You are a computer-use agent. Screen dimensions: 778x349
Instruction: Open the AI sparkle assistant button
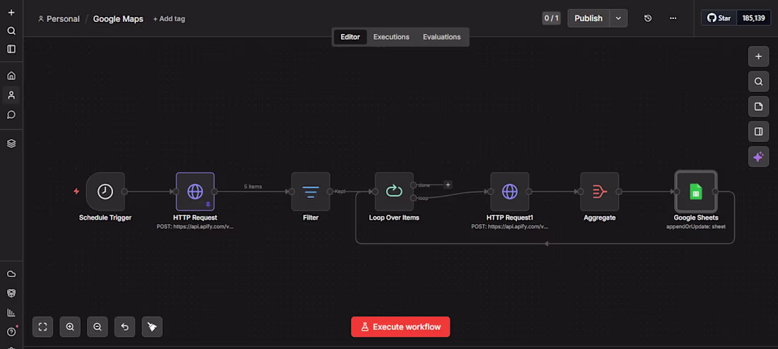coord(758,157)
